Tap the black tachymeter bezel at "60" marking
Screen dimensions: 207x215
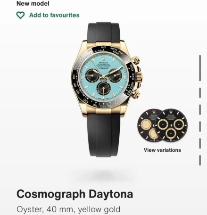[103, 48]
